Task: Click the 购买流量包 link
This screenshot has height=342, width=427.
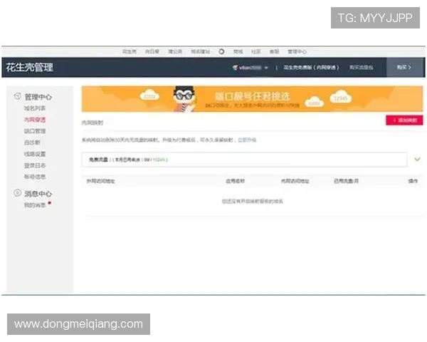Action: tap(361, 68)
